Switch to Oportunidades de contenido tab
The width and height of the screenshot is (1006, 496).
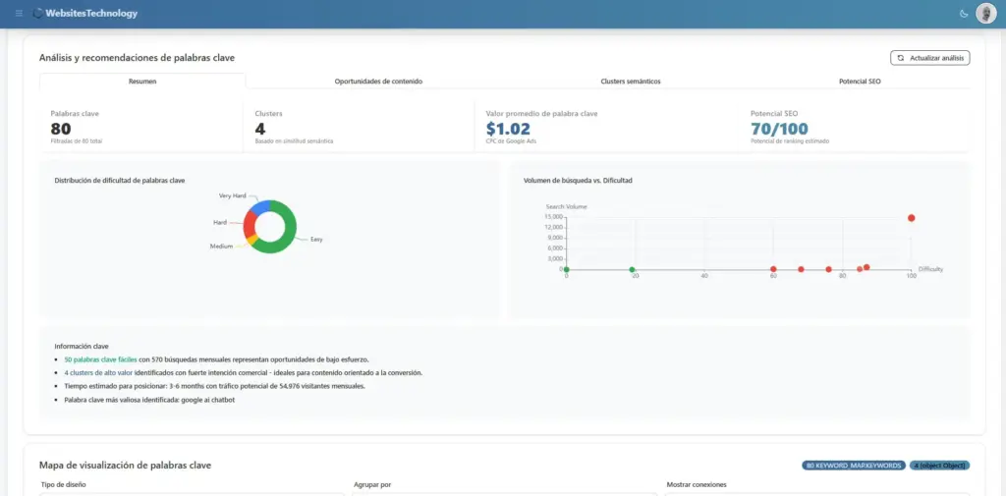(378, 82)
